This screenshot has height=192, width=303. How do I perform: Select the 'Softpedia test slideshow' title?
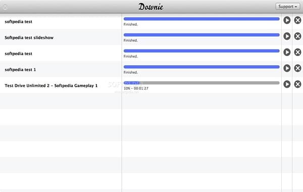pos(29,38)
